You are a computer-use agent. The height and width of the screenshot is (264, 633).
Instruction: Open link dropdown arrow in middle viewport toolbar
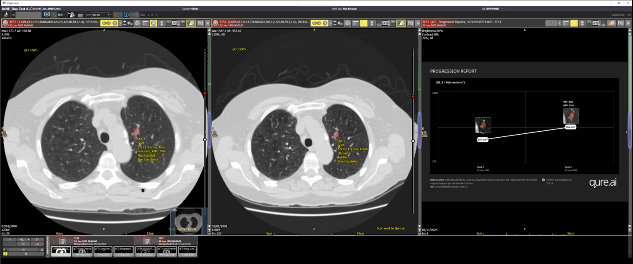[331, 23]
